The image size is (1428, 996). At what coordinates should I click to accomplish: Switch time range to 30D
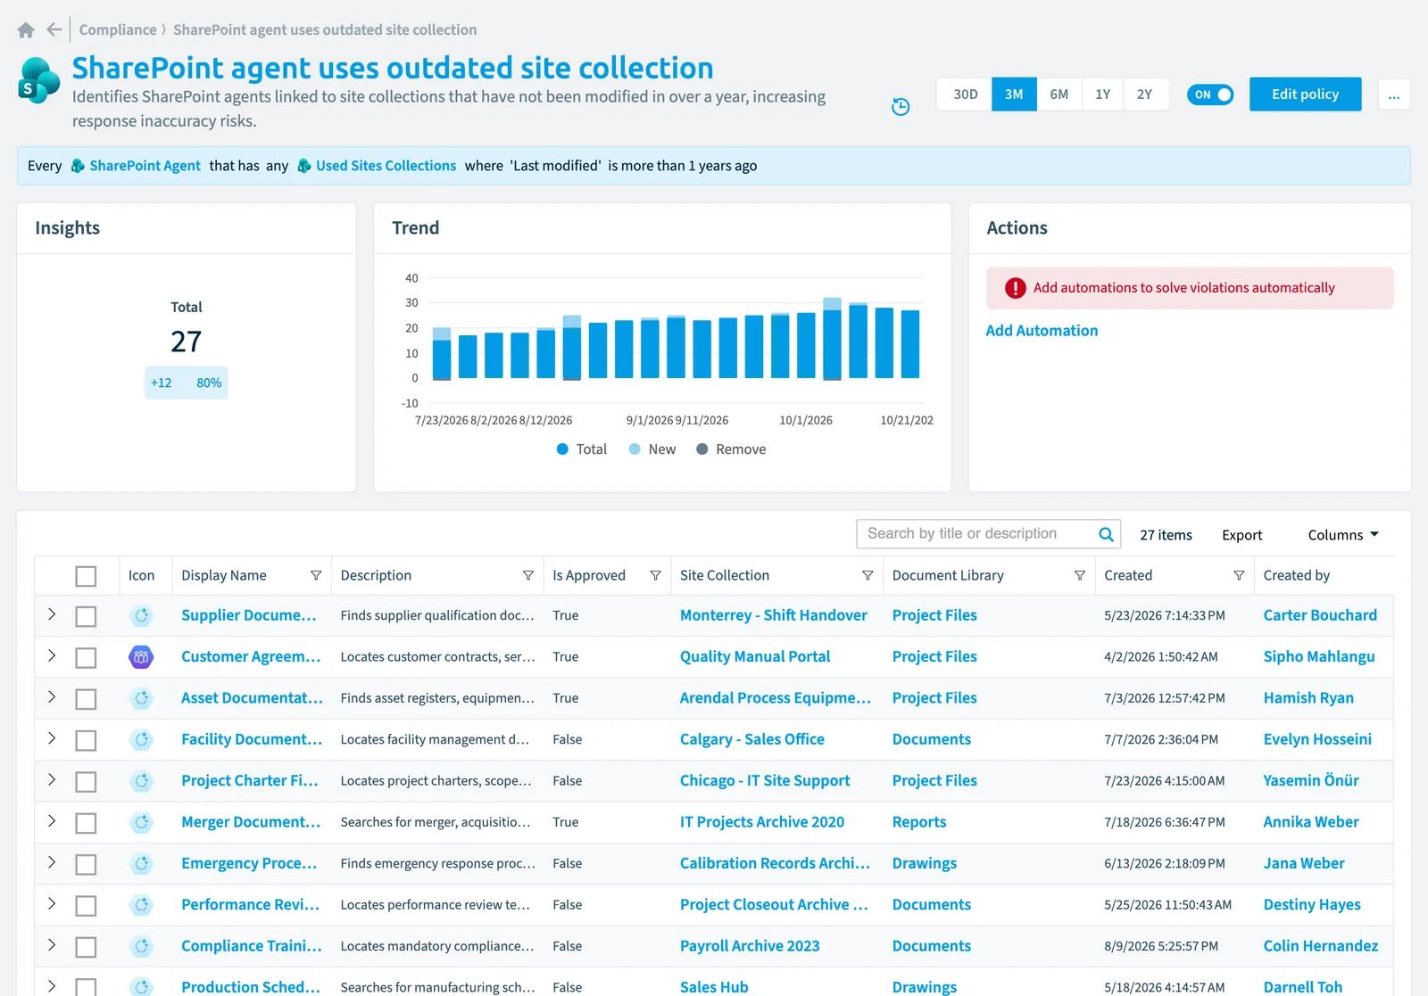965,95
